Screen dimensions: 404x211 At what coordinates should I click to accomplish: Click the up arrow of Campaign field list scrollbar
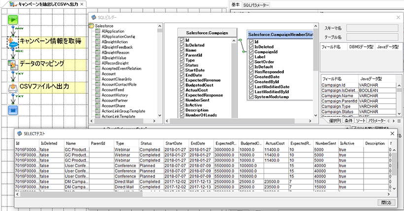click(234, 41)
